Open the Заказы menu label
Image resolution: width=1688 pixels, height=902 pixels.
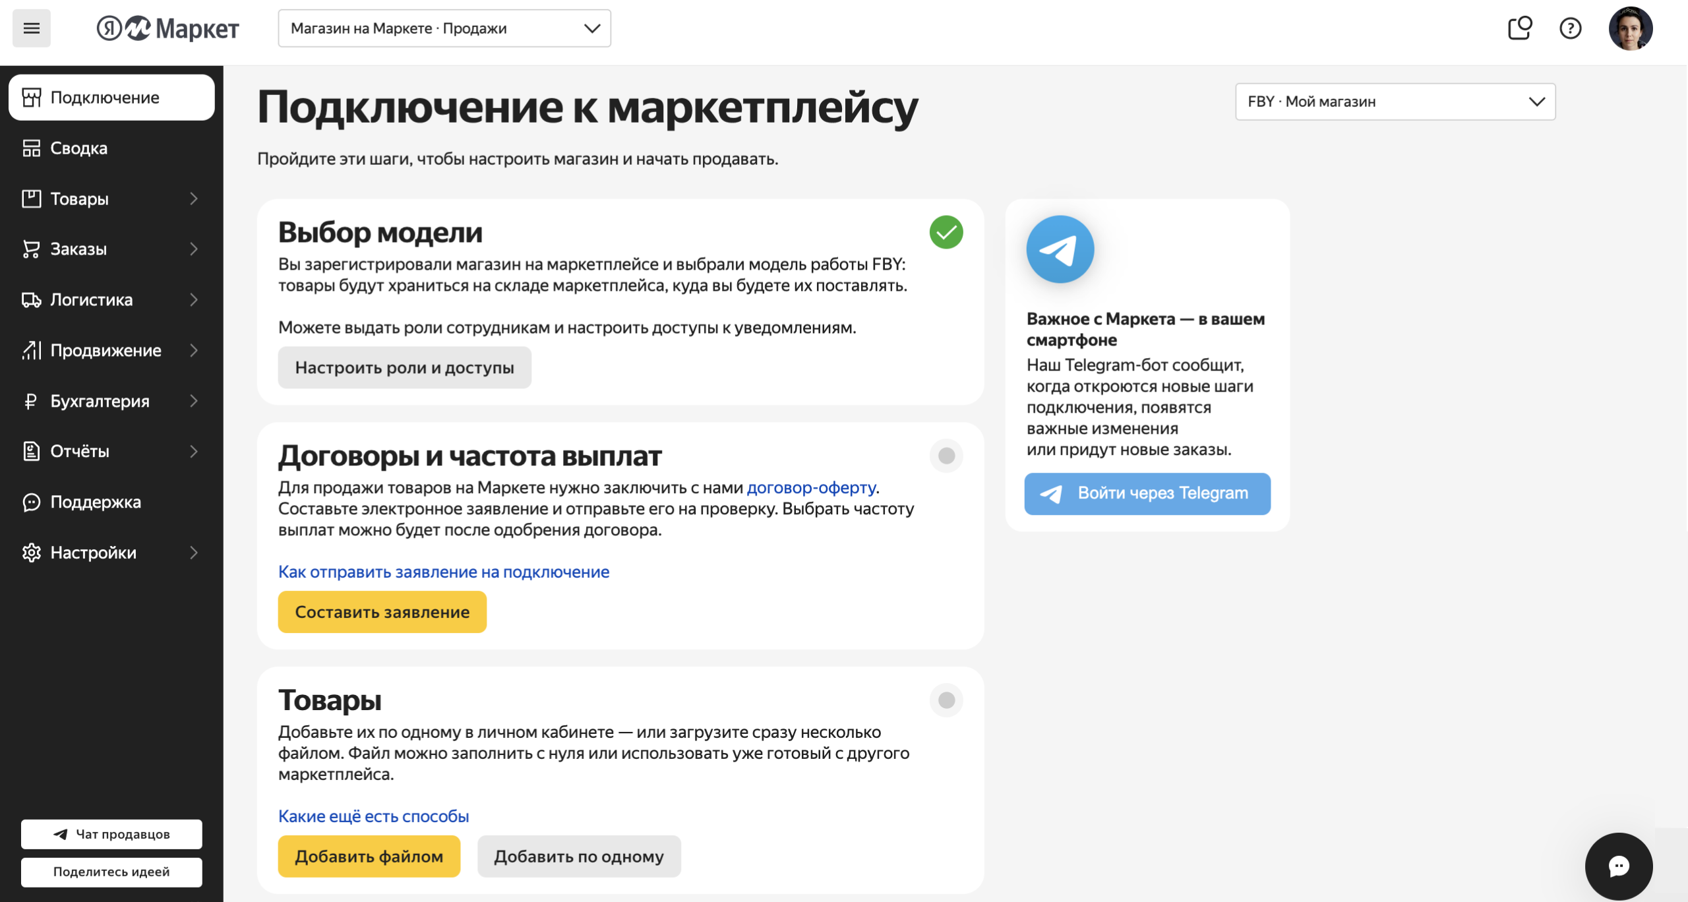tap(78, 249)
